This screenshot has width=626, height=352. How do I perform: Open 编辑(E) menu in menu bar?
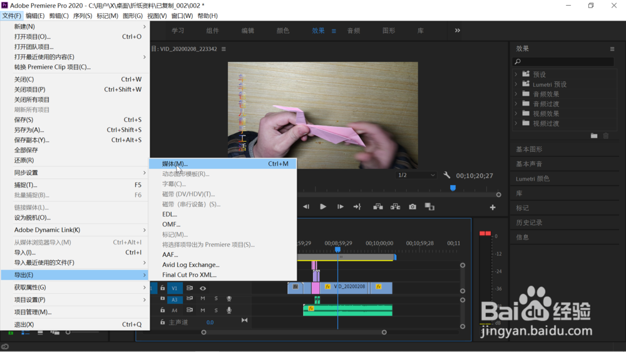(x=35, y=16)
